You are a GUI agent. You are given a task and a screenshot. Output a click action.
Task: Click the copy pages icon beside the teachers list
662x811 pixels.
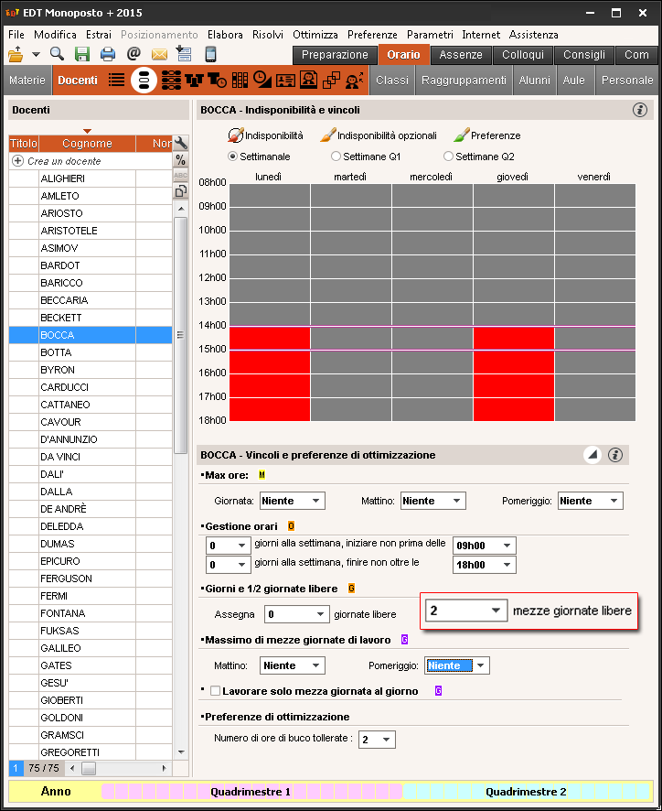coord(180,191)
